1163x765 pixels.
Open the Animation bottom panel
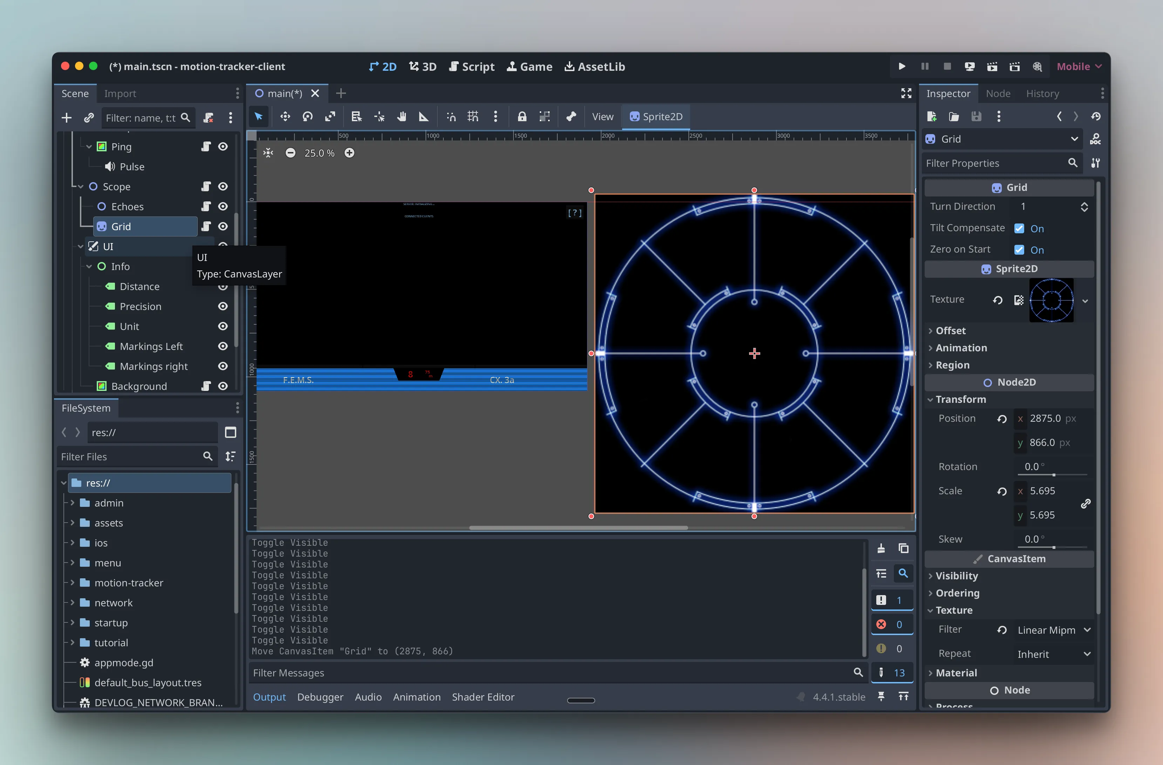(417, 697)
